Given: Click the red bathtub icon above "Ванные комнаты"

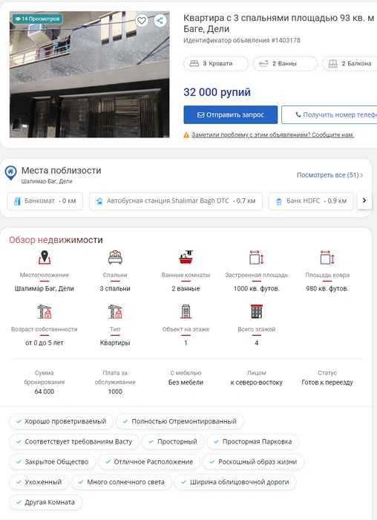Looking at the screenshot, I should click(x=186, y=257).
